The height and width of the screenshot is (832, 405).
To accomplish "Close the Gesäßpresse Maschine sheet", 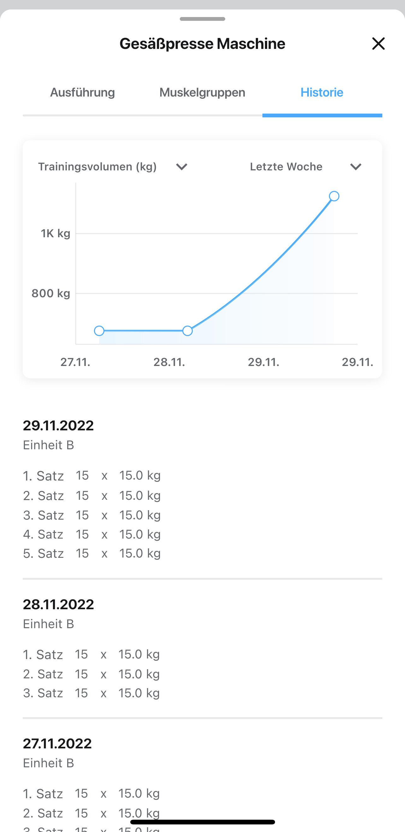I will tap(378, 44).
